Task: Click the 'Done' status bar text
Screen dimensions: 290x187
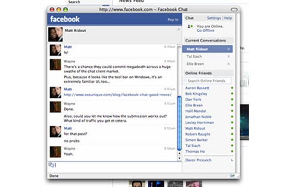Action: 54,176
